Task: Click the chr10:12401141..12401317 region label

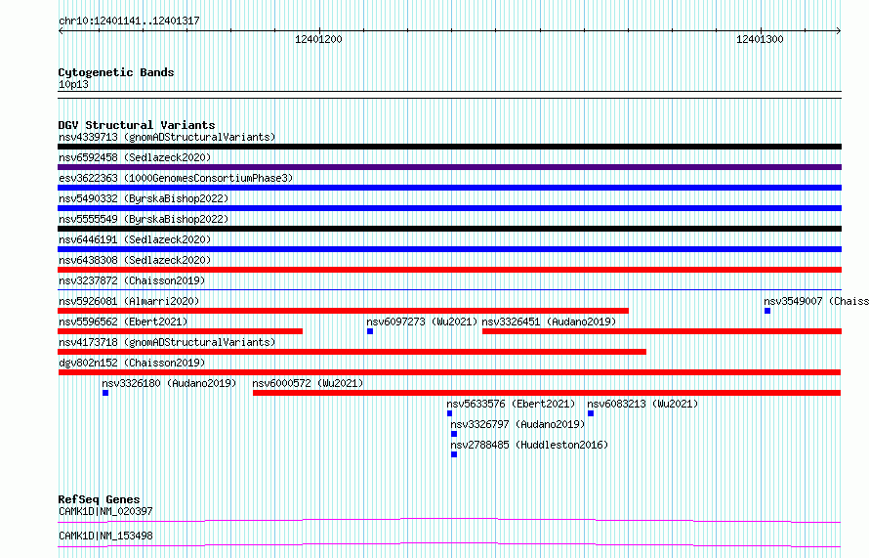Action: (129, 21)
